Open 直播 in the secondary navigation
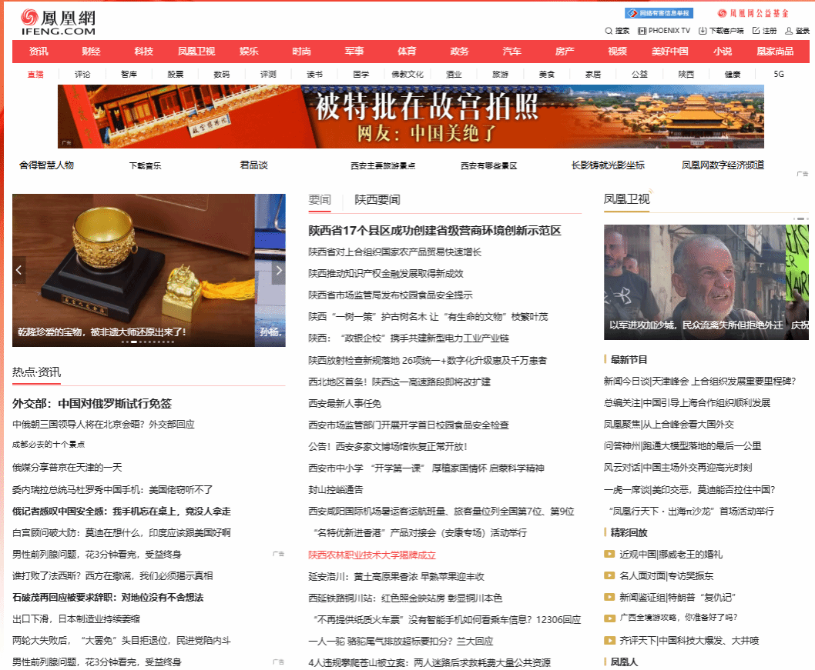The height and width of the screenshot is (670, 815). point(35,75)
